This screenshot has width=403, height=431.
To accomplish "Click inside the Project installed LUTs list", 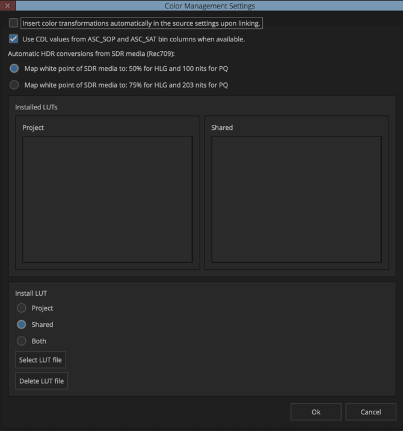I will (x=108, y=200).
